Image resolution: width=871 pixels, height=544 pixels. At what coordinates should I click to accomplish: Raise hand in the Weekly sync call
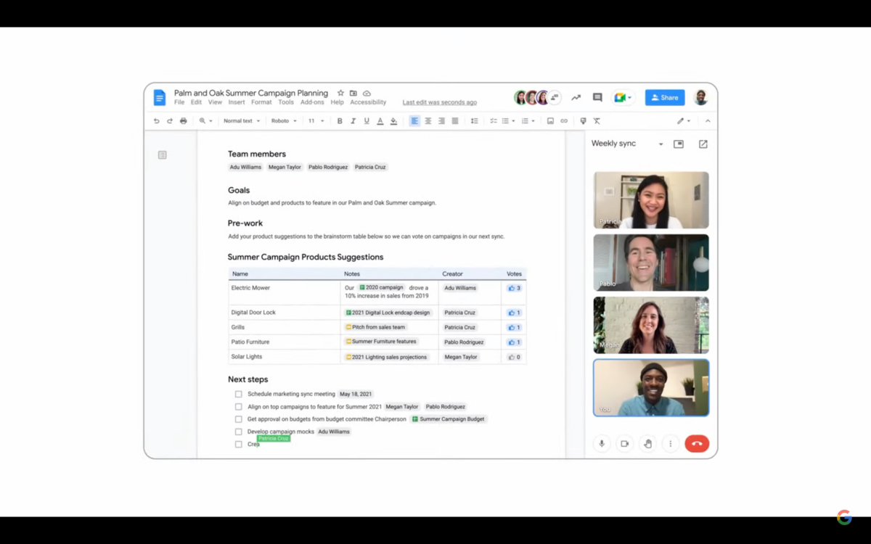tap(647, 444)
